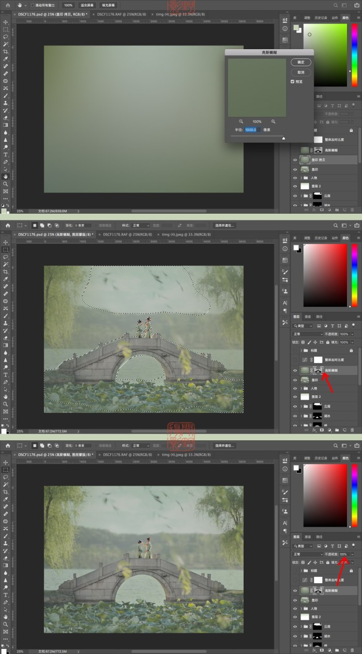Select the Crop tool beside the blurred canvas
The image size is (362, 654).
6,51
